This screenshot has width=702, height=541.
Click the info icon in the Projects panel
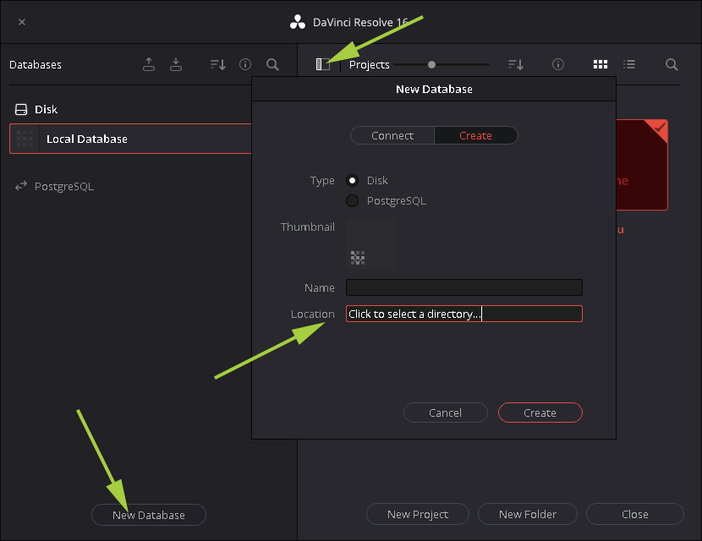(x=557, y=64)
